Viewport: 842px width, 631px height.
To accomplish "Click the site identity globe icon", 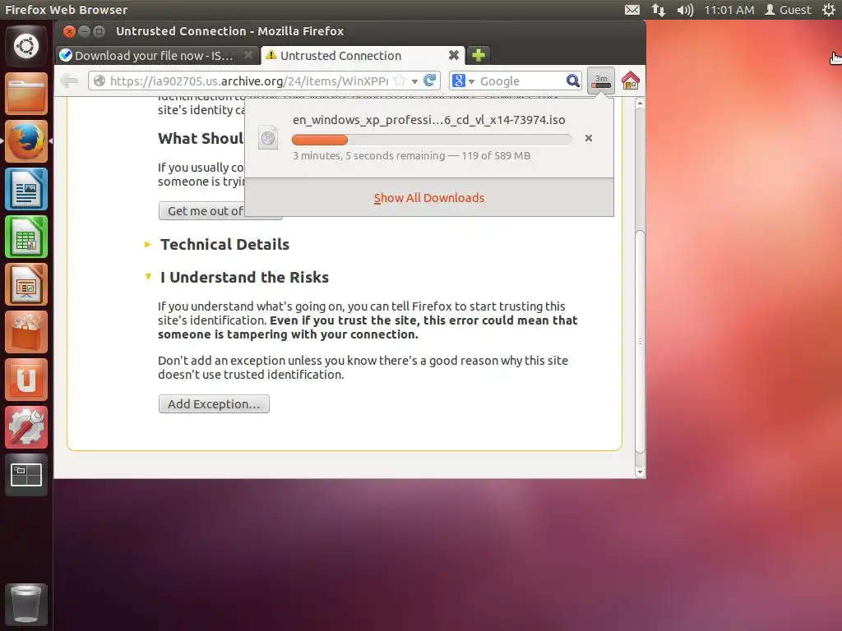I will pyautogui.click(x=99, y=81).
